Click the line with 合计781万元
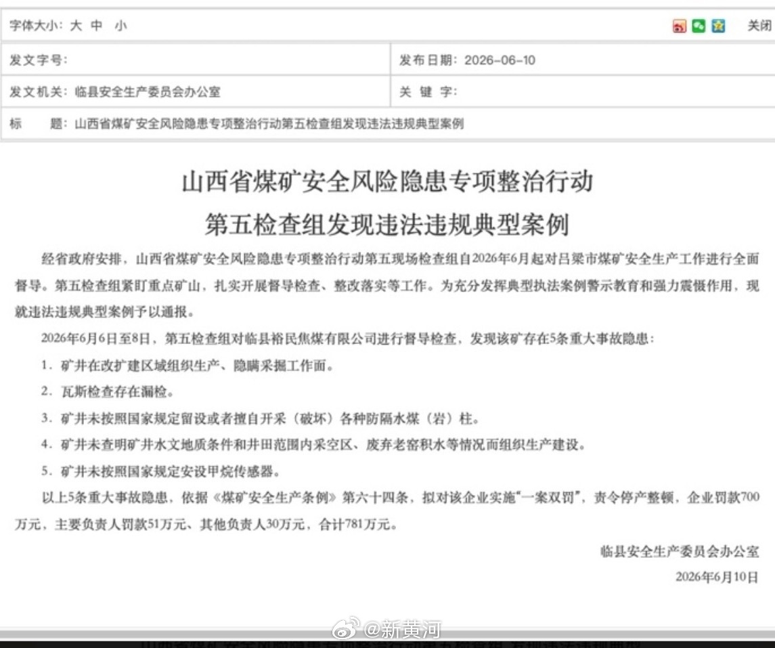This screenshot has width=775, height=648. pyautogui.click(x=206, y=525)
